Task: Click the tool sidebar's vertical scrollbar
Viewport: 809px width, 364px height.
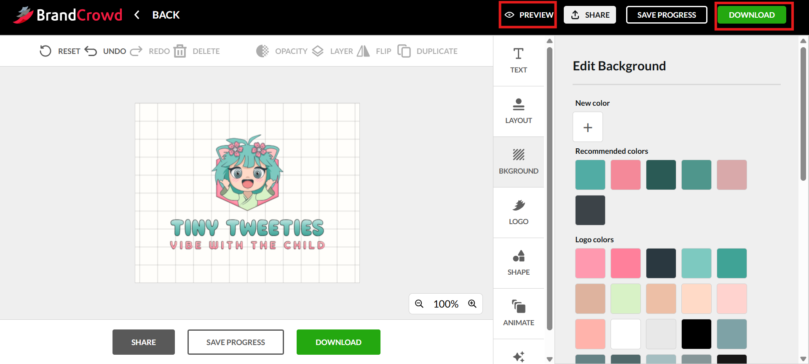Action: coord(549,188)
